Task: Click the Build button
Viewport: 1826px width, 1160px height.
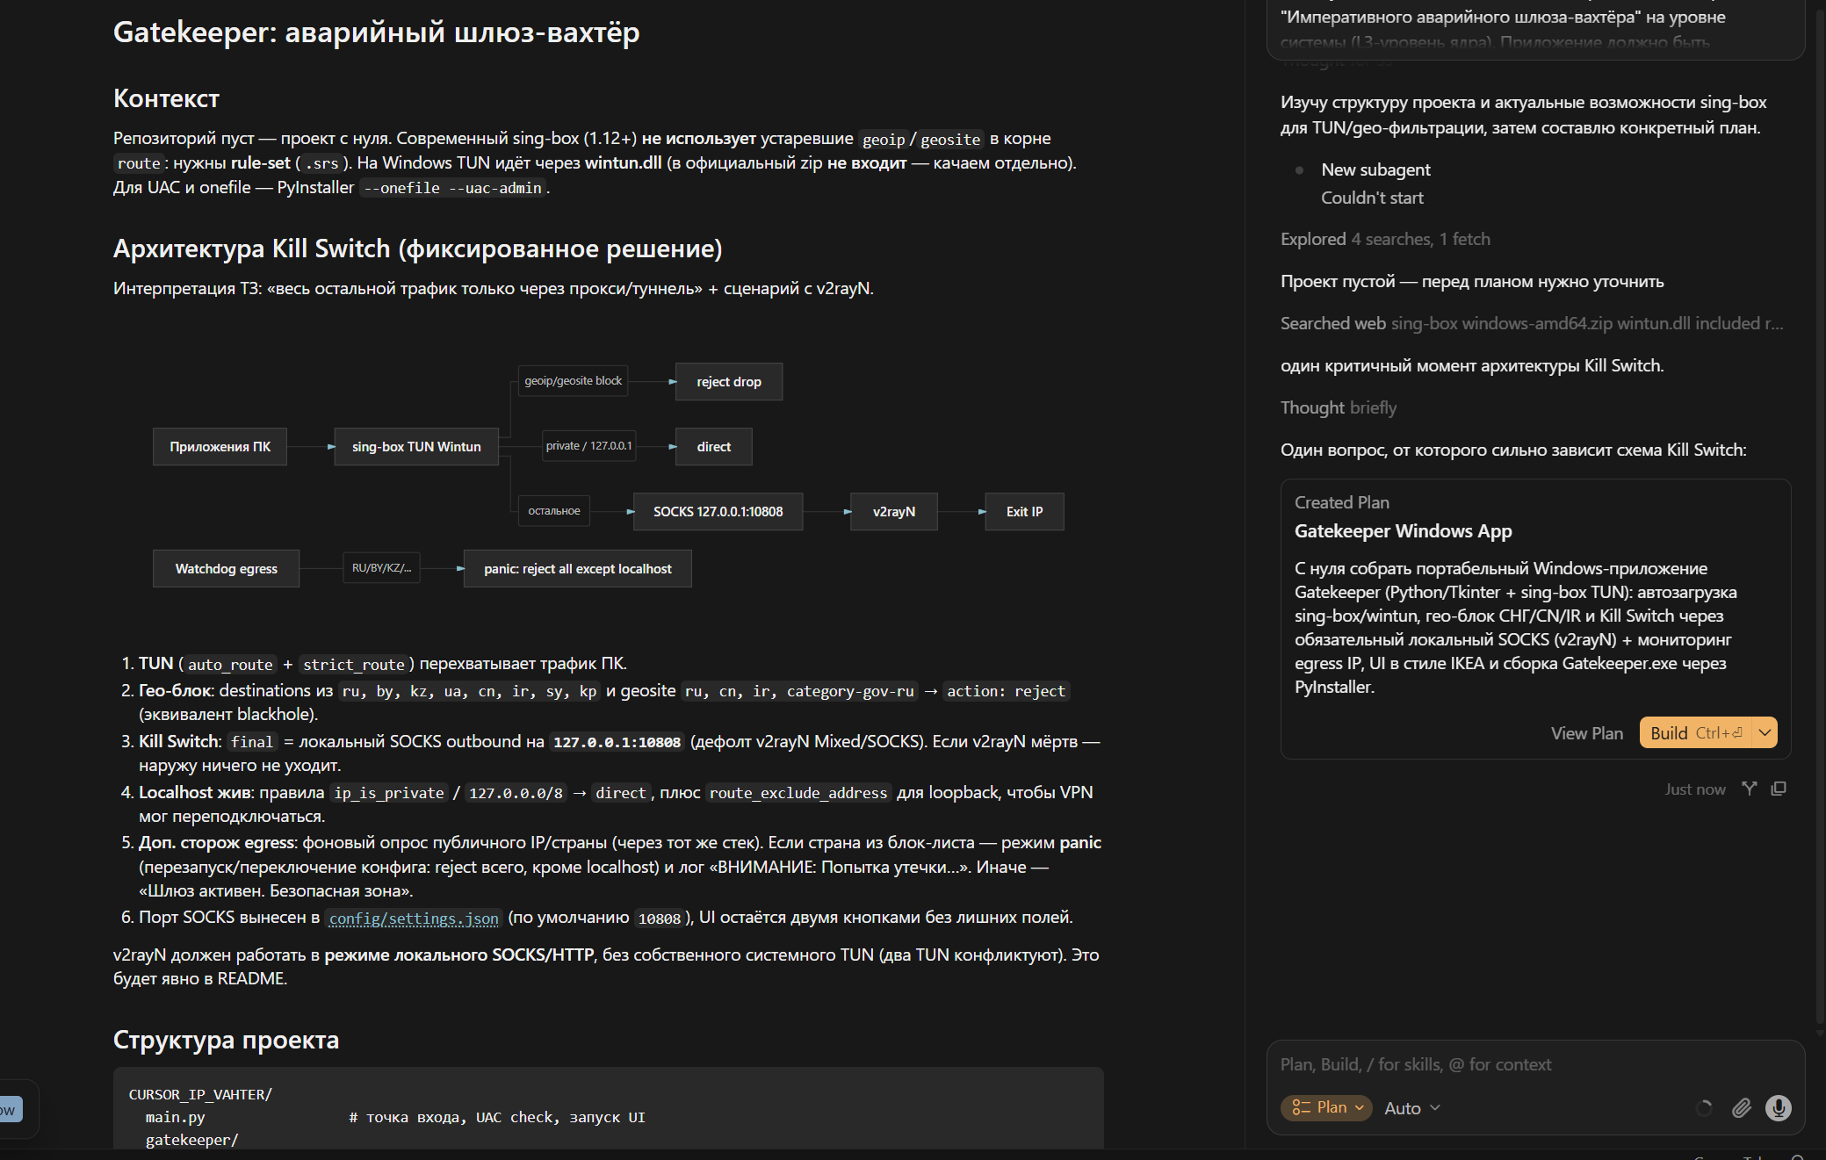Action: point(1696,732)
